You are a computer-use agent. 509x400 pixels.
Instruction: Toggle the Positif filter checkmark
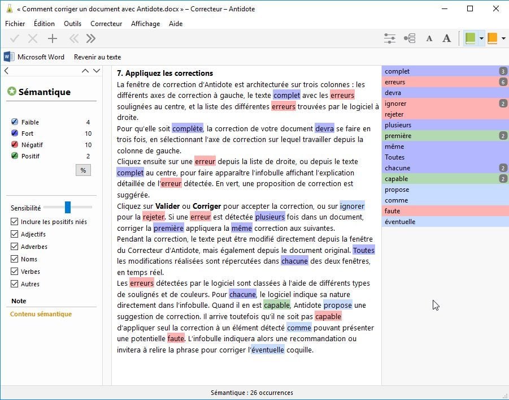[x=15, y=156]
